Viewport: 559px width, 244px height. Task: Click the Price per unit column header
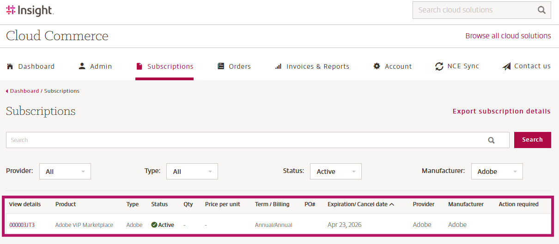click(223, 204)
